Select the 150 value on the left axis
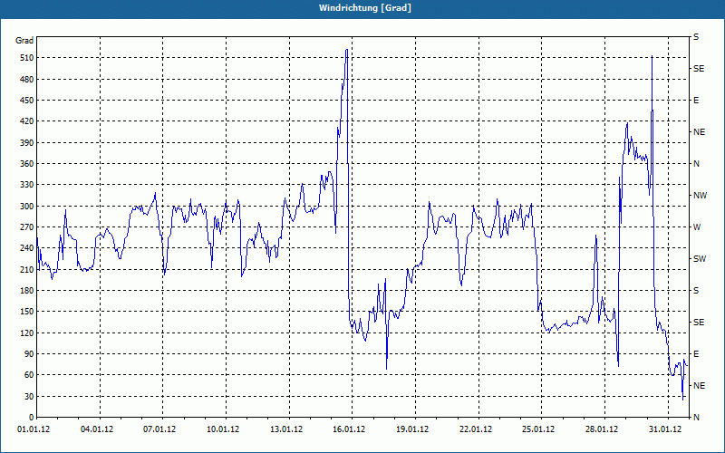725x453 pixels. (x=27, y=312)
